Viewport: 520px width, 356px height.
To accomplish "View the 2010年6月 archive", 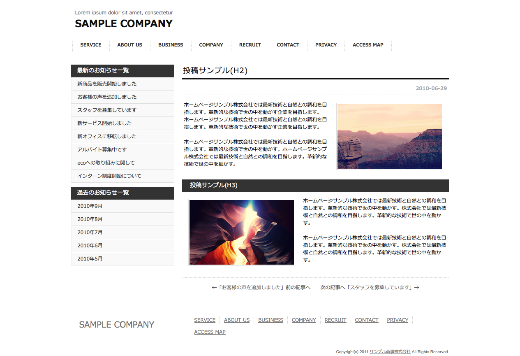I will pos(90,246).
